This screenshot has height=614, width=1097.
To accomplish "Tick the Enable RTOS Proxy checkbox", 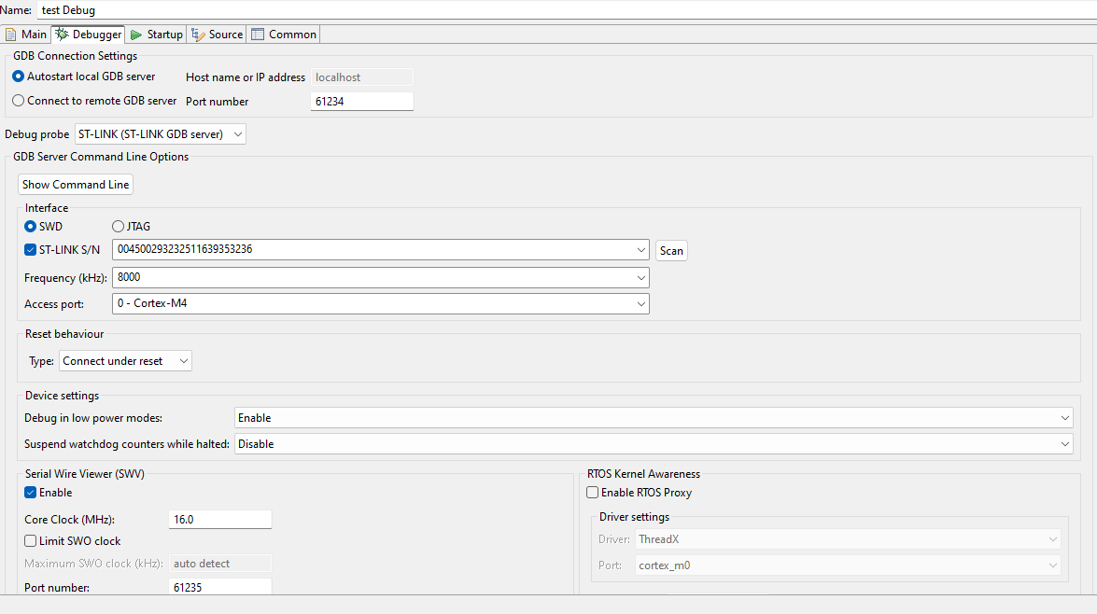I will pos(592,493).
